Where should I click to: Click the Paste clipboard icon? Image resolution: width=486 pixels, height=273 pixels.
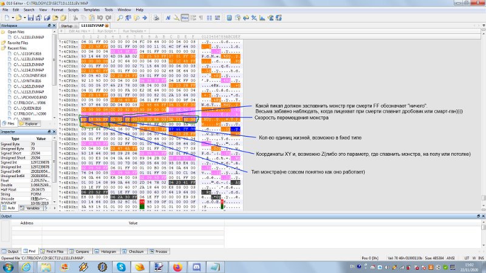[92, 18]
